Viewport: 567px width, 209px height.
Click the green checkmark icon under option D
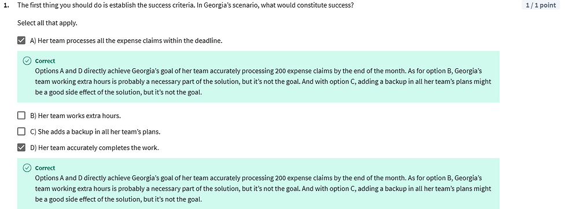point(27,168)
